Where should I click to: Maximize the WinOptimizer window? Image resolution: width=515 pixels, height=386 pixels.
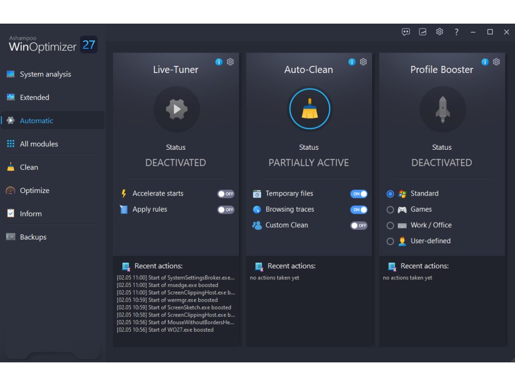click(x=490, y=32)
